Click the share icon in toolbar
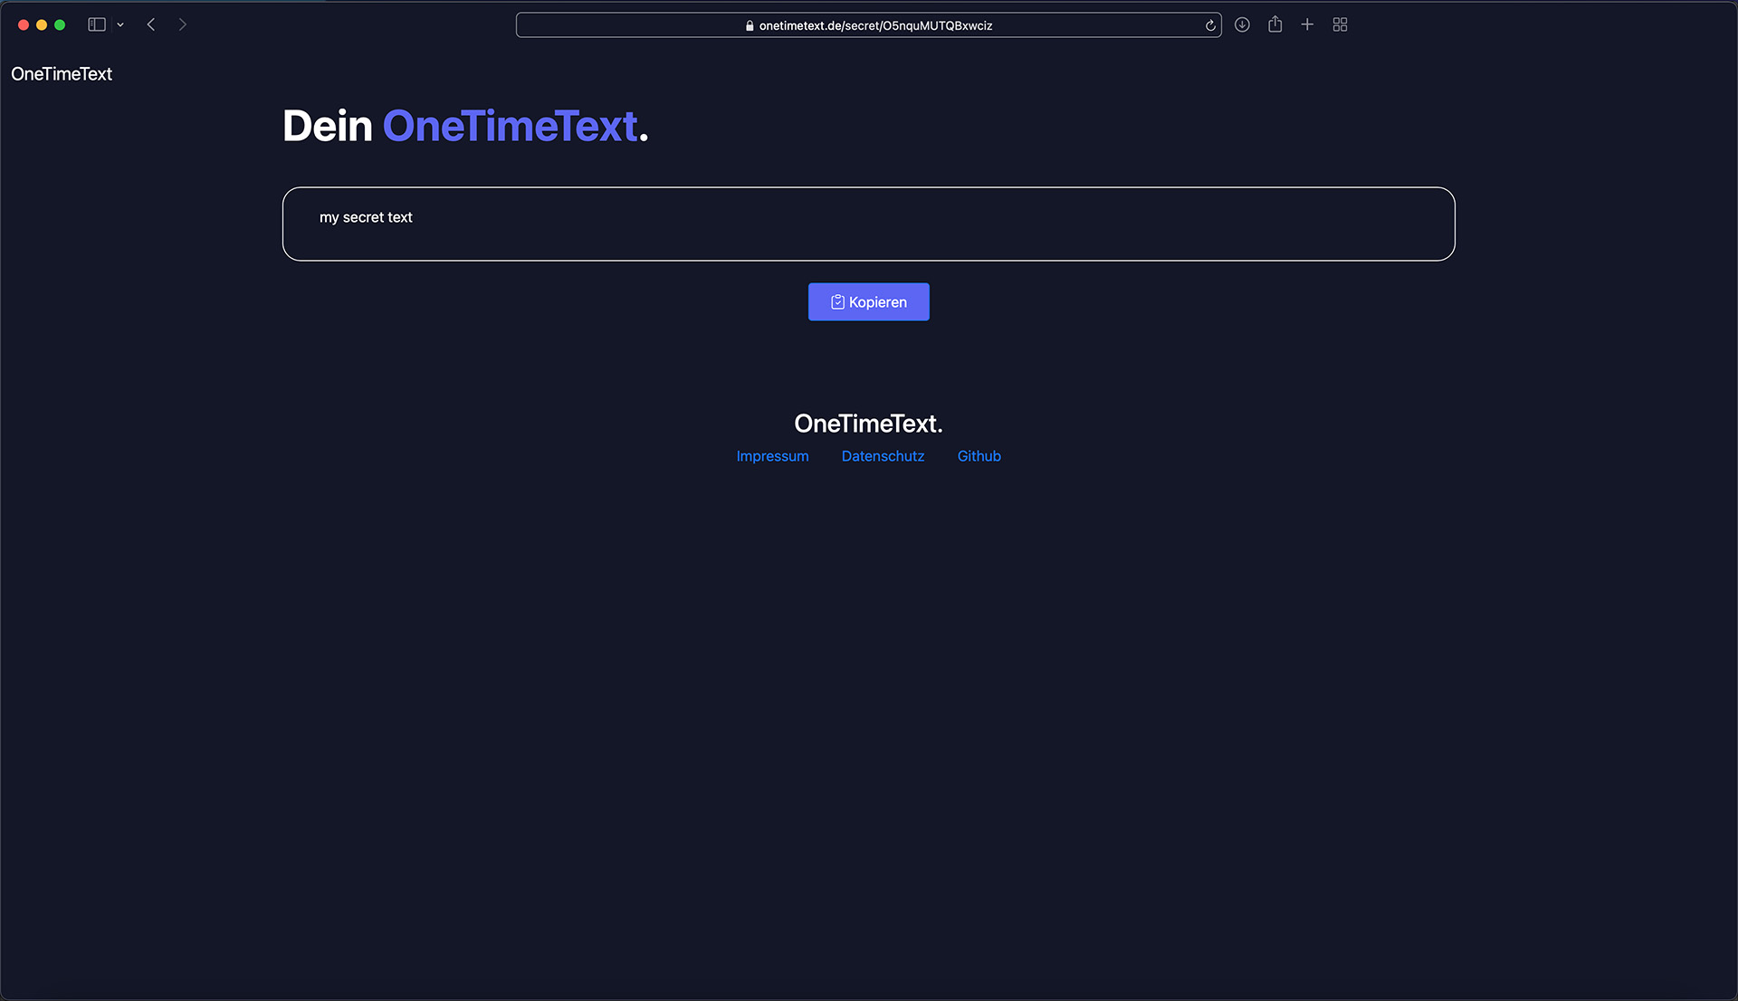This screenshot has height=1001, width=1738. click(1275, 24)
